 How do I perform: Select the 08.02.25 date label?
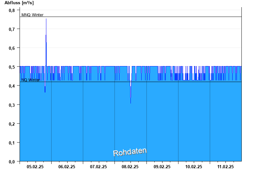(x=130, y=167)
